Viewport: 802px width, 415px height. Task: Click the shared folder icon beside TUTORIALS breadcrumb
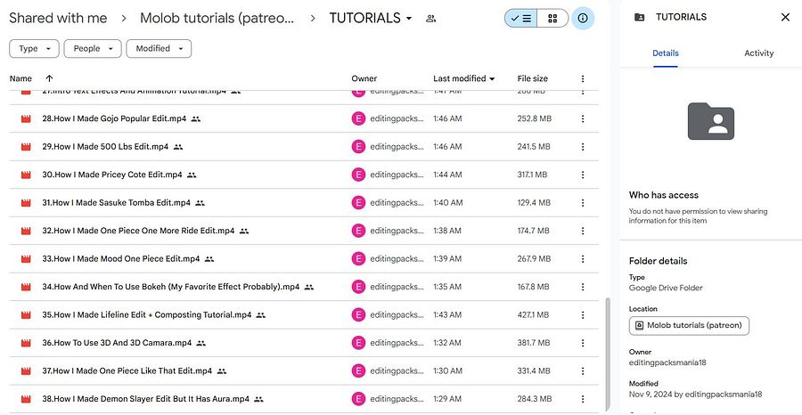[x=430, y=19]
